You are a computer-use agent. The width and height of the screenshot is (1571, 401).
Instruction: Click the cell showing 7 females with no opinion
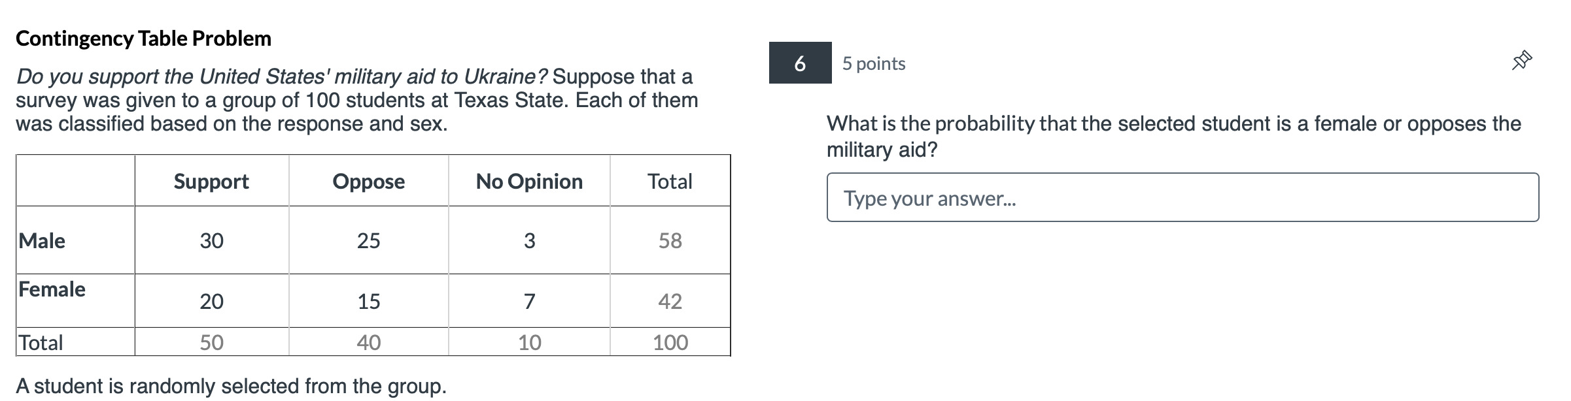[x=530, y=301]
